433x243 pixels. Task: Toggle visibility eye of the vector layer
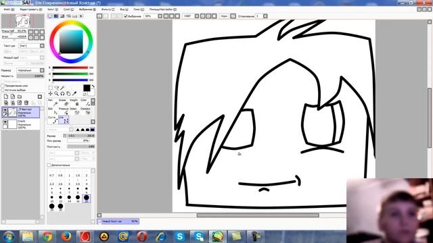(x=5, y=110)
